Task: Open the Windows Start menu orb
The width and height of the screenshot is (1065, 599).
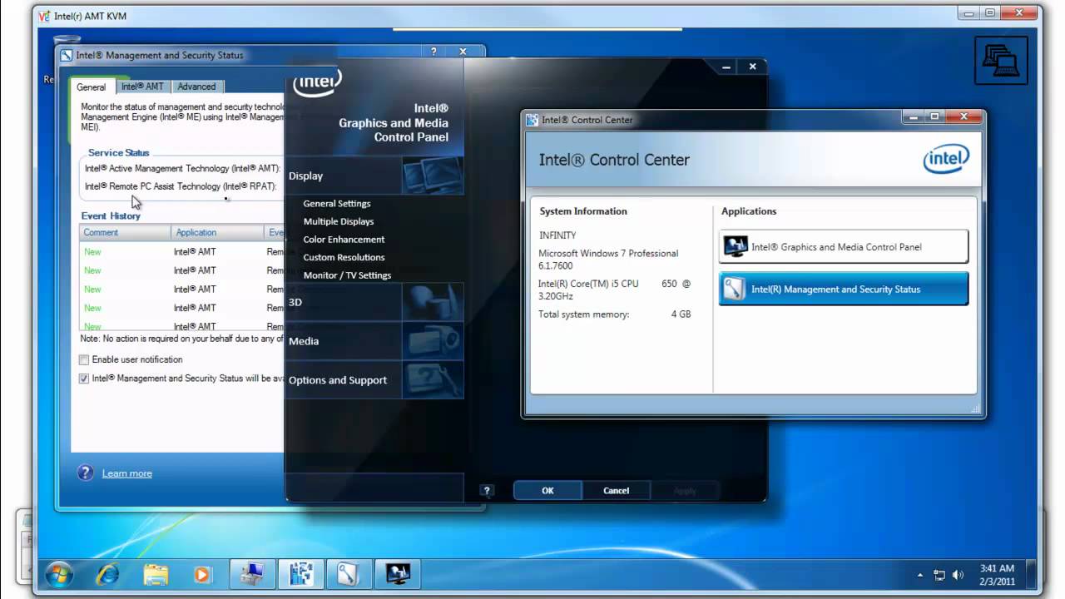Action: (x=59, y=574)
